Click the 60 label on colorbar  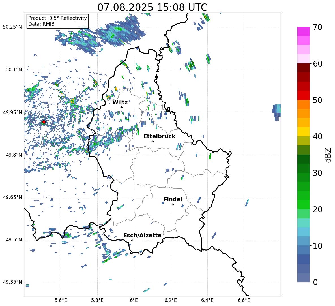click(x=317, y=64)
